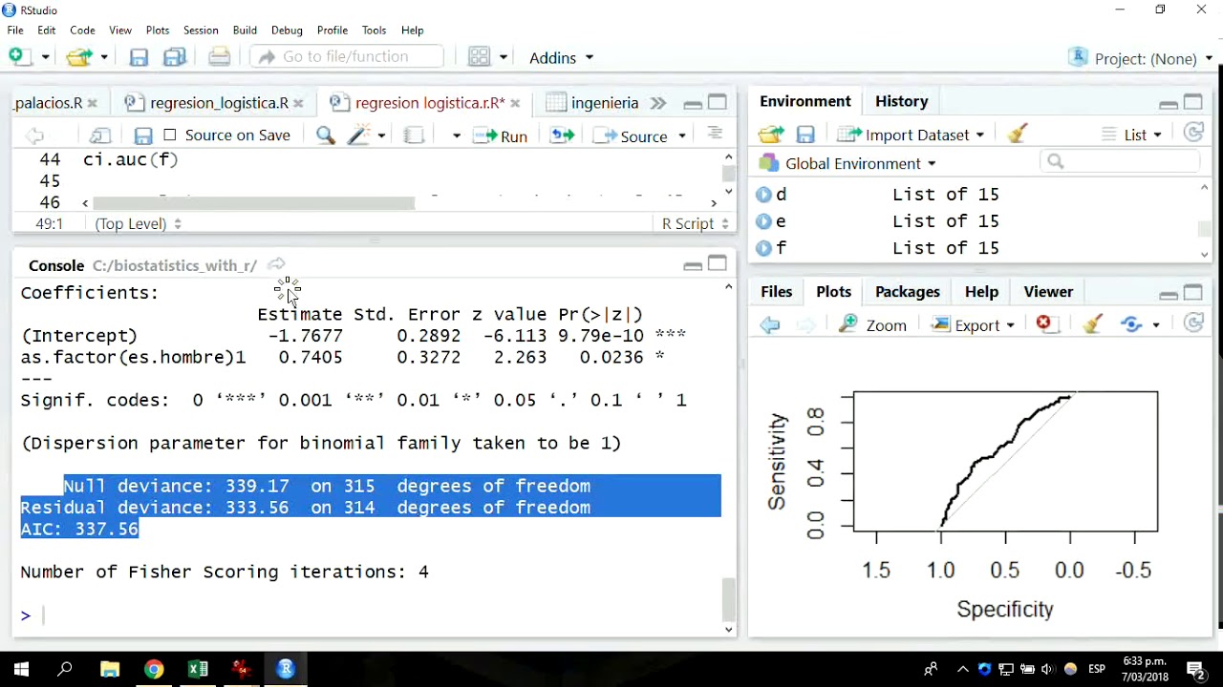Open the Addins dropdown
The height and width of the screenshot is (687, 1223).
pos(561,57)
